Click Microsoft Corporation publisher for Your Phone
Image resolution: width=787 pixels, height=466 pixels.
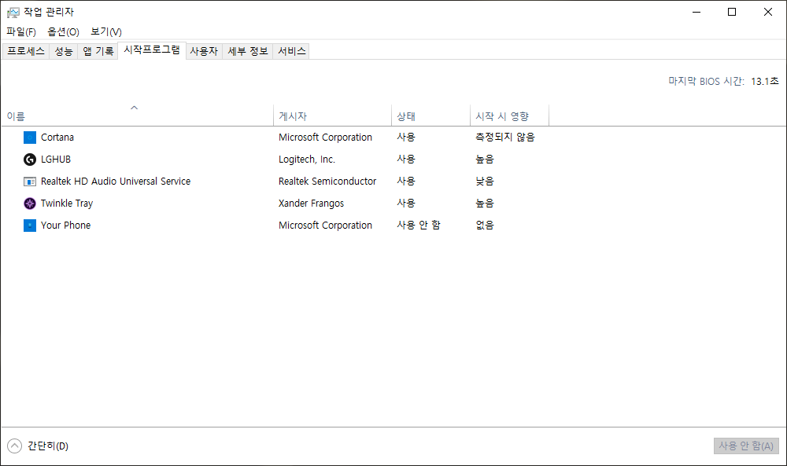tap(325, 226)
